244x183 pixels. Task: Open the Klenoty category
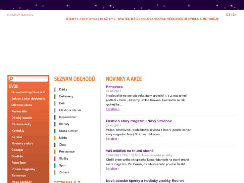pos(64,124)
